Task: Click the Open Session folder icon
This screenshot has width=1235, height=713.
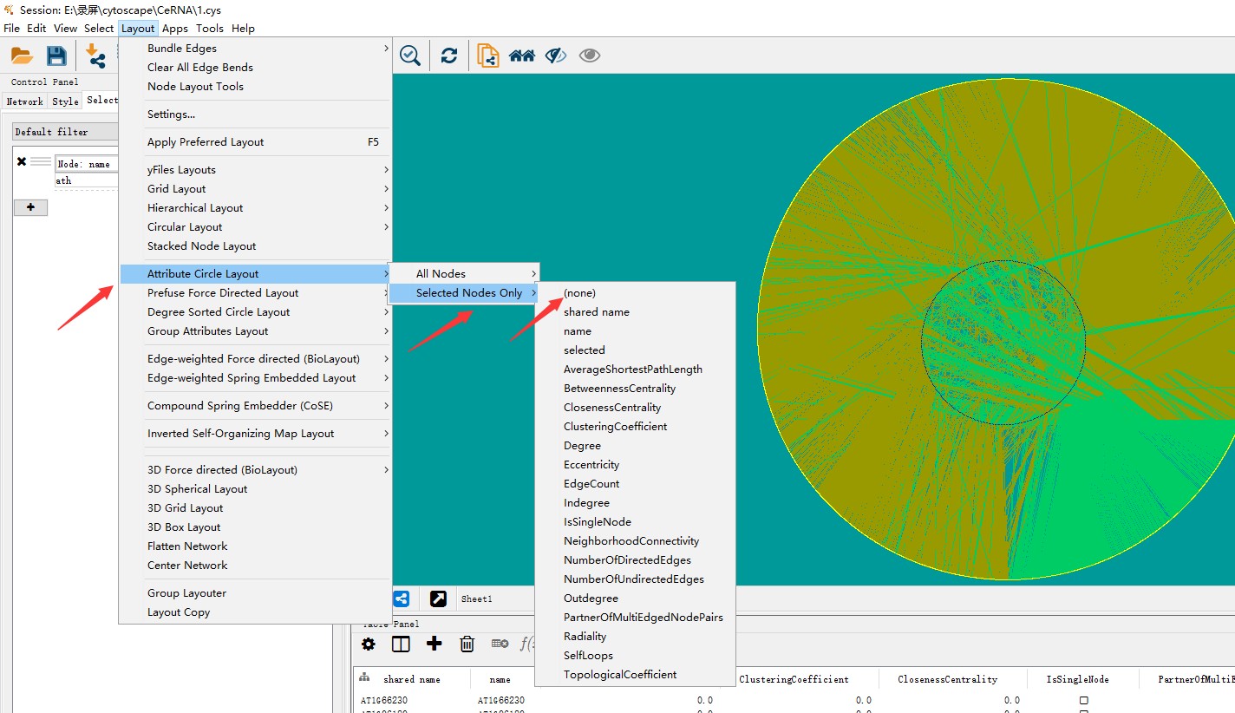Action: point(22,56)
